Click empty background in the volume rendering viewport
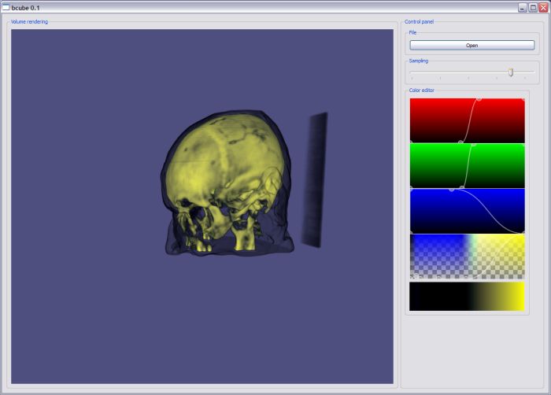 click(79, 315)
